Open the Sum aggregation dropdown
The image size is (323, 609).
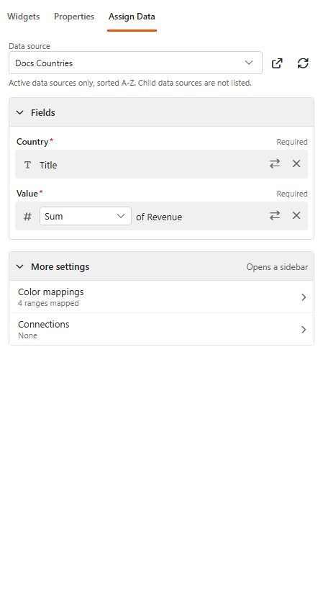86,216
